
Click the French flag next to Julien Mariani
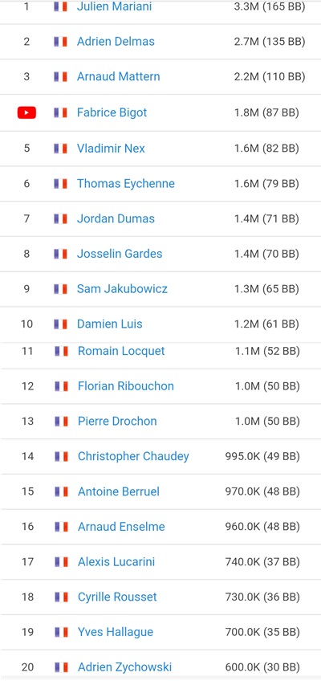(60, 6)
